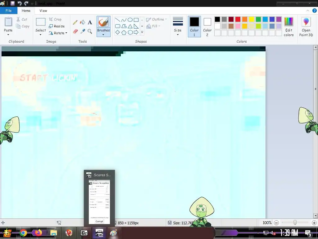318x239 pixels.
Task: Pick the Rectangle shape
Action: point(136,20)
